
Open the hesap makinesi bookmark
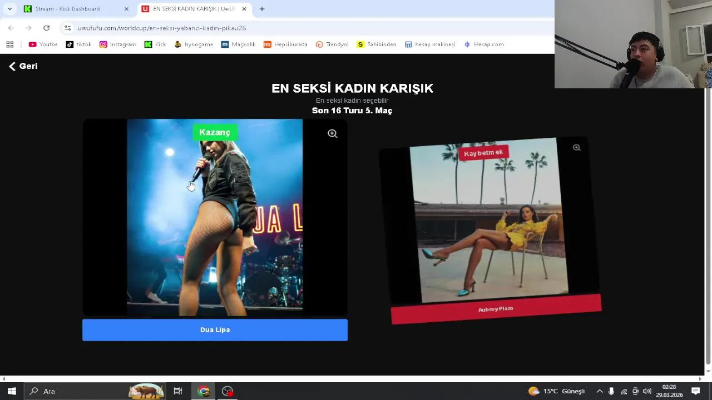(430, 44)
